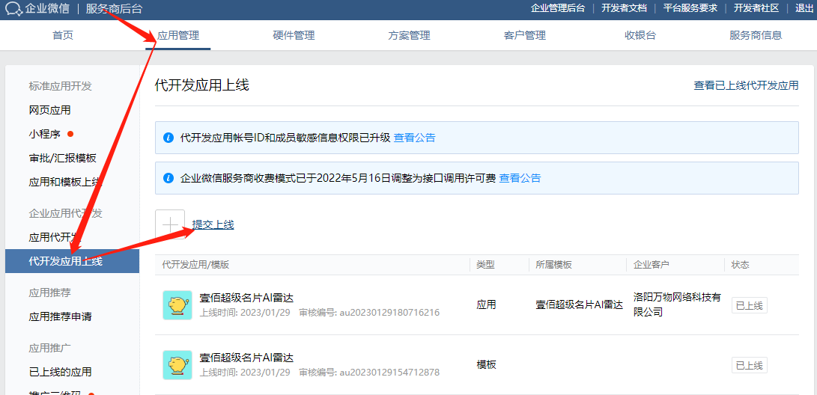This screenshot has width=817, height=395.
Task: Open the 开发者文档 link
Action: pyautogui.click(x=625, y=8)
